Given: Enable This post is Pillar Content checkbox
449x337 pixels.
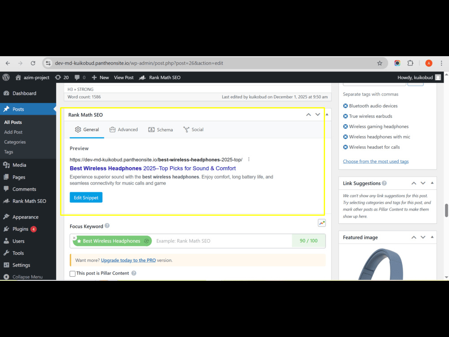Looking at the screenshot, I should 72,274.
